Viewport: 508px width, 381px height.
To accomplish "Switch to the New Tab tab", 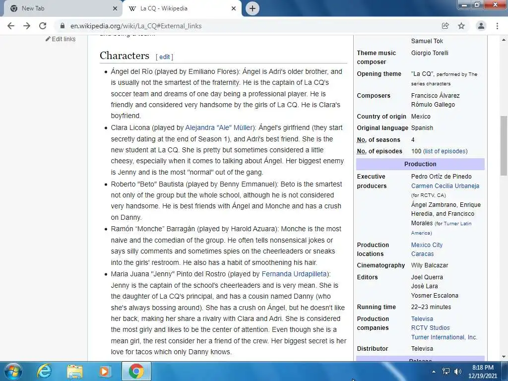I will (x=62, y=8).
